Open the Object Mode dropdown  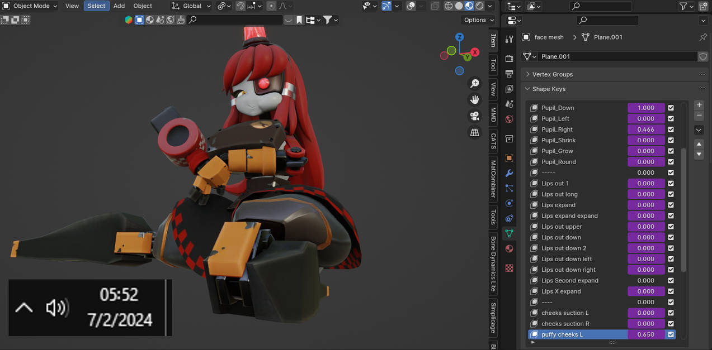point(31,6)
